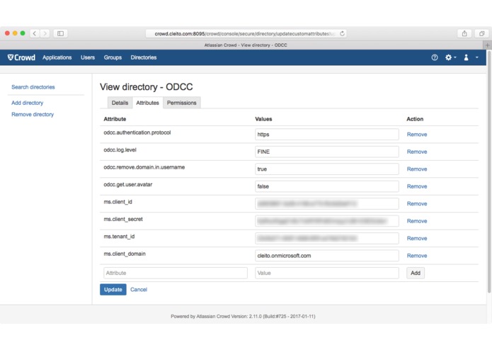The height and width of the screenshot is (350, 492).
Task: Click the Cancel link
Action: coord(139,289)
